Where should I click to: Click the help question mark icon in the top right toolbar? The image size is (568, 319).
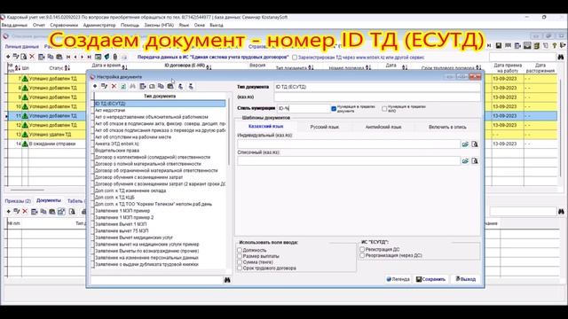(554, 45)
